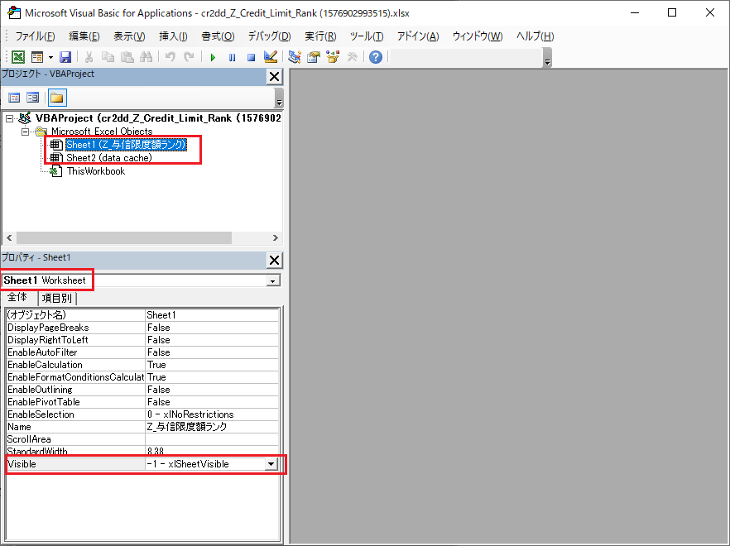730x546 pixels.
Task: Click the Copy toolbar icon
Action: point(108,57)
